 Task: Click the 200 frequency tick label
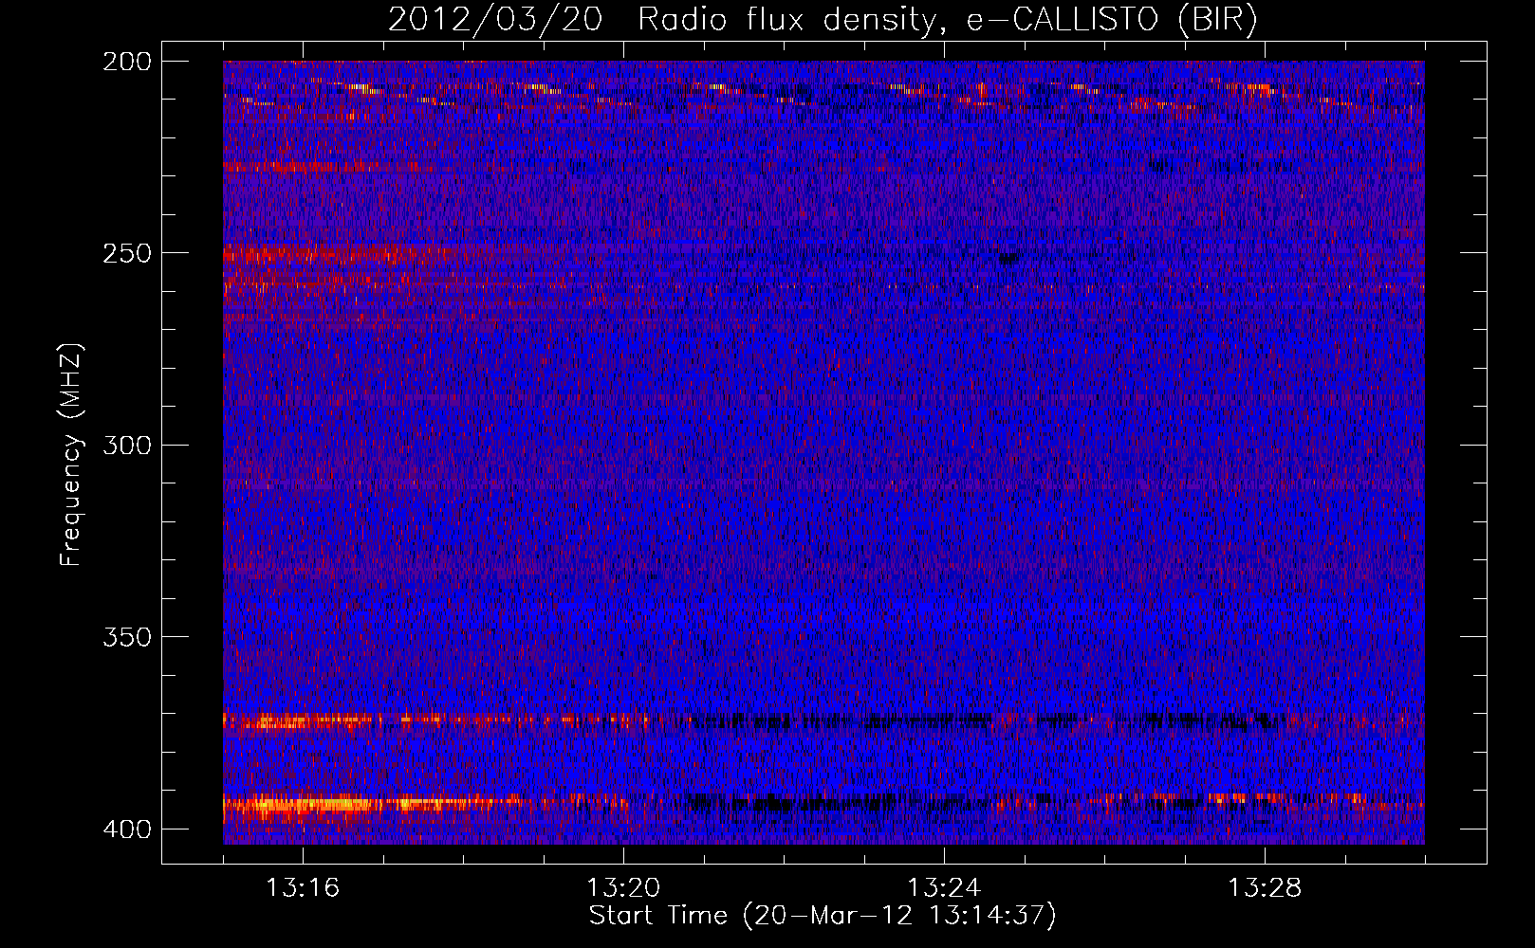click(126, 62)
